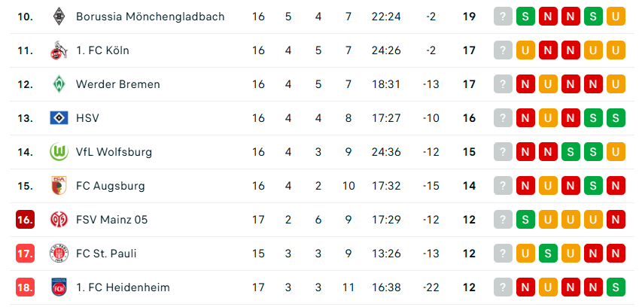Click Gladbach's upcoming match question mark badge
The width and height of the screenshot is (639, 307).
pyautogui.click(x=502, y=17)
